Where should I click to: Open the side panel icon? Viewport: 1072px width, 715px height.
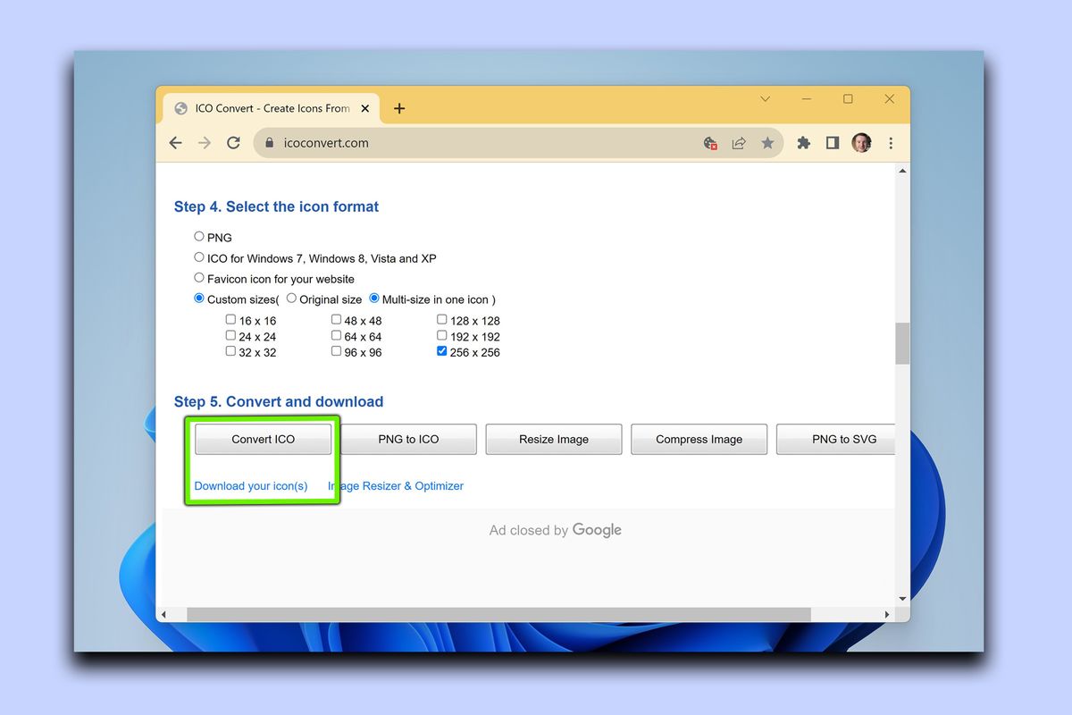(832, 142)
